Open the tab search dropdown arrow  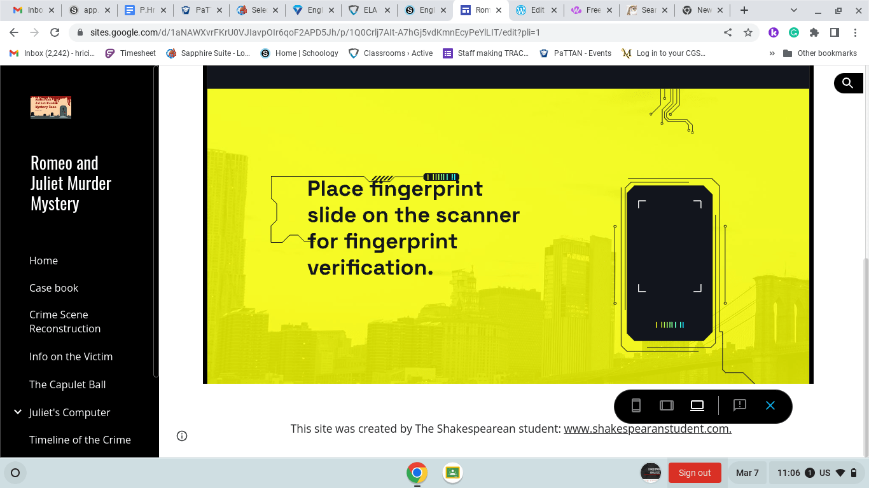(x=794, y=10)
